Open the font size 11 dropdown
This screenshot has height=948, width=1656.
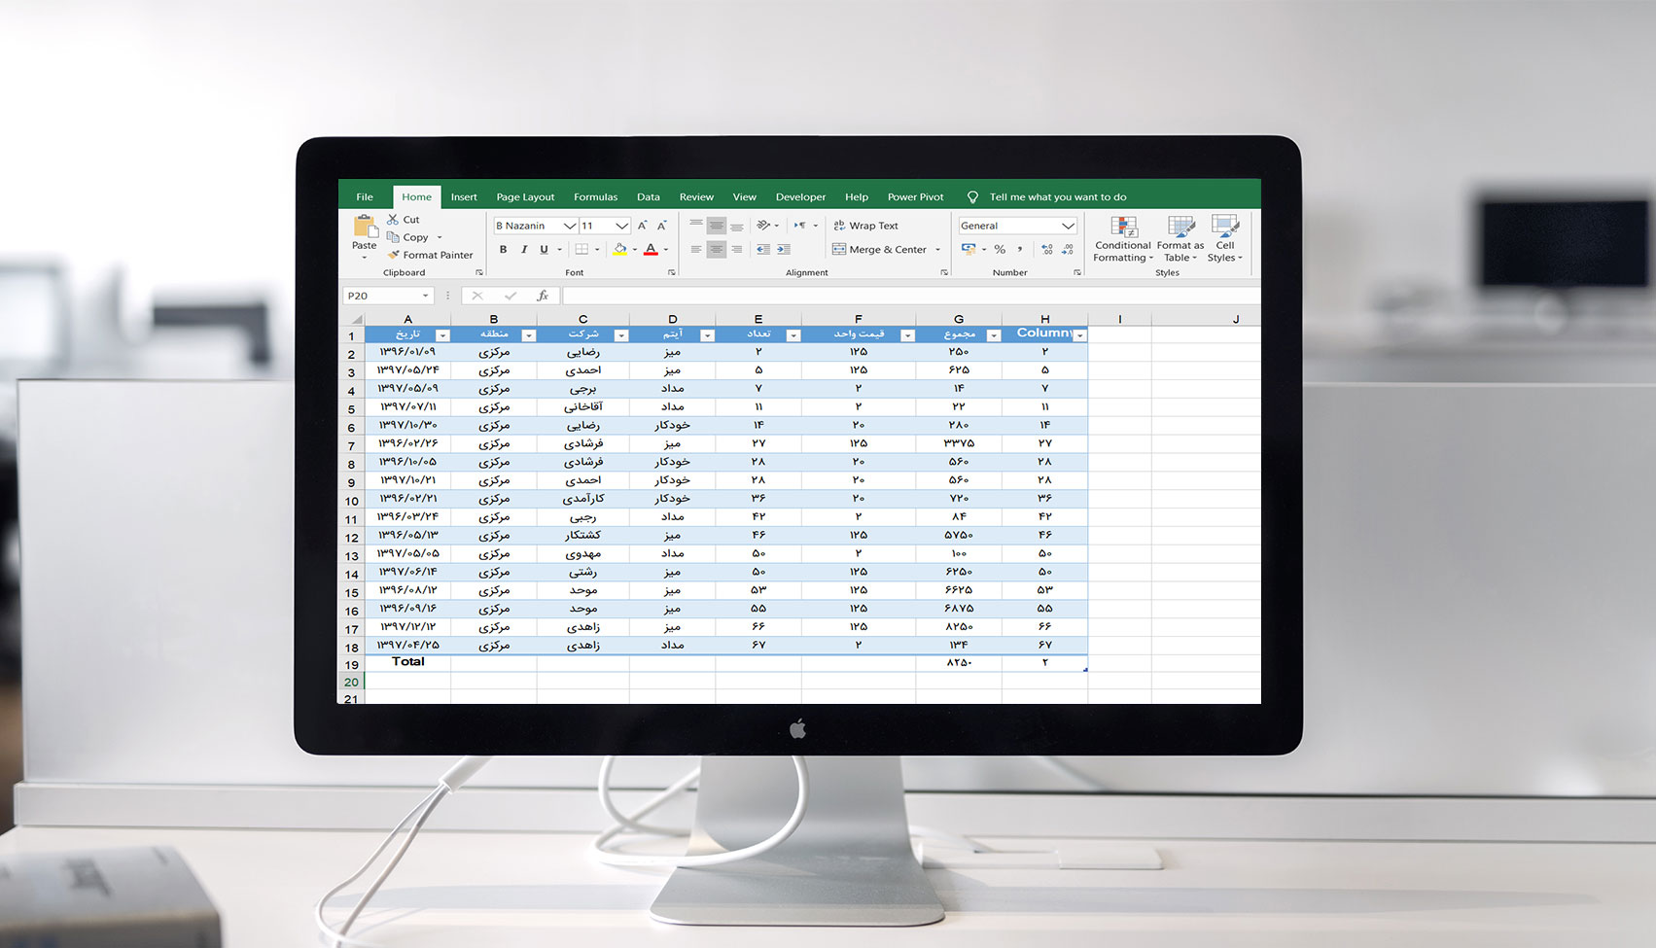(622, 226)
